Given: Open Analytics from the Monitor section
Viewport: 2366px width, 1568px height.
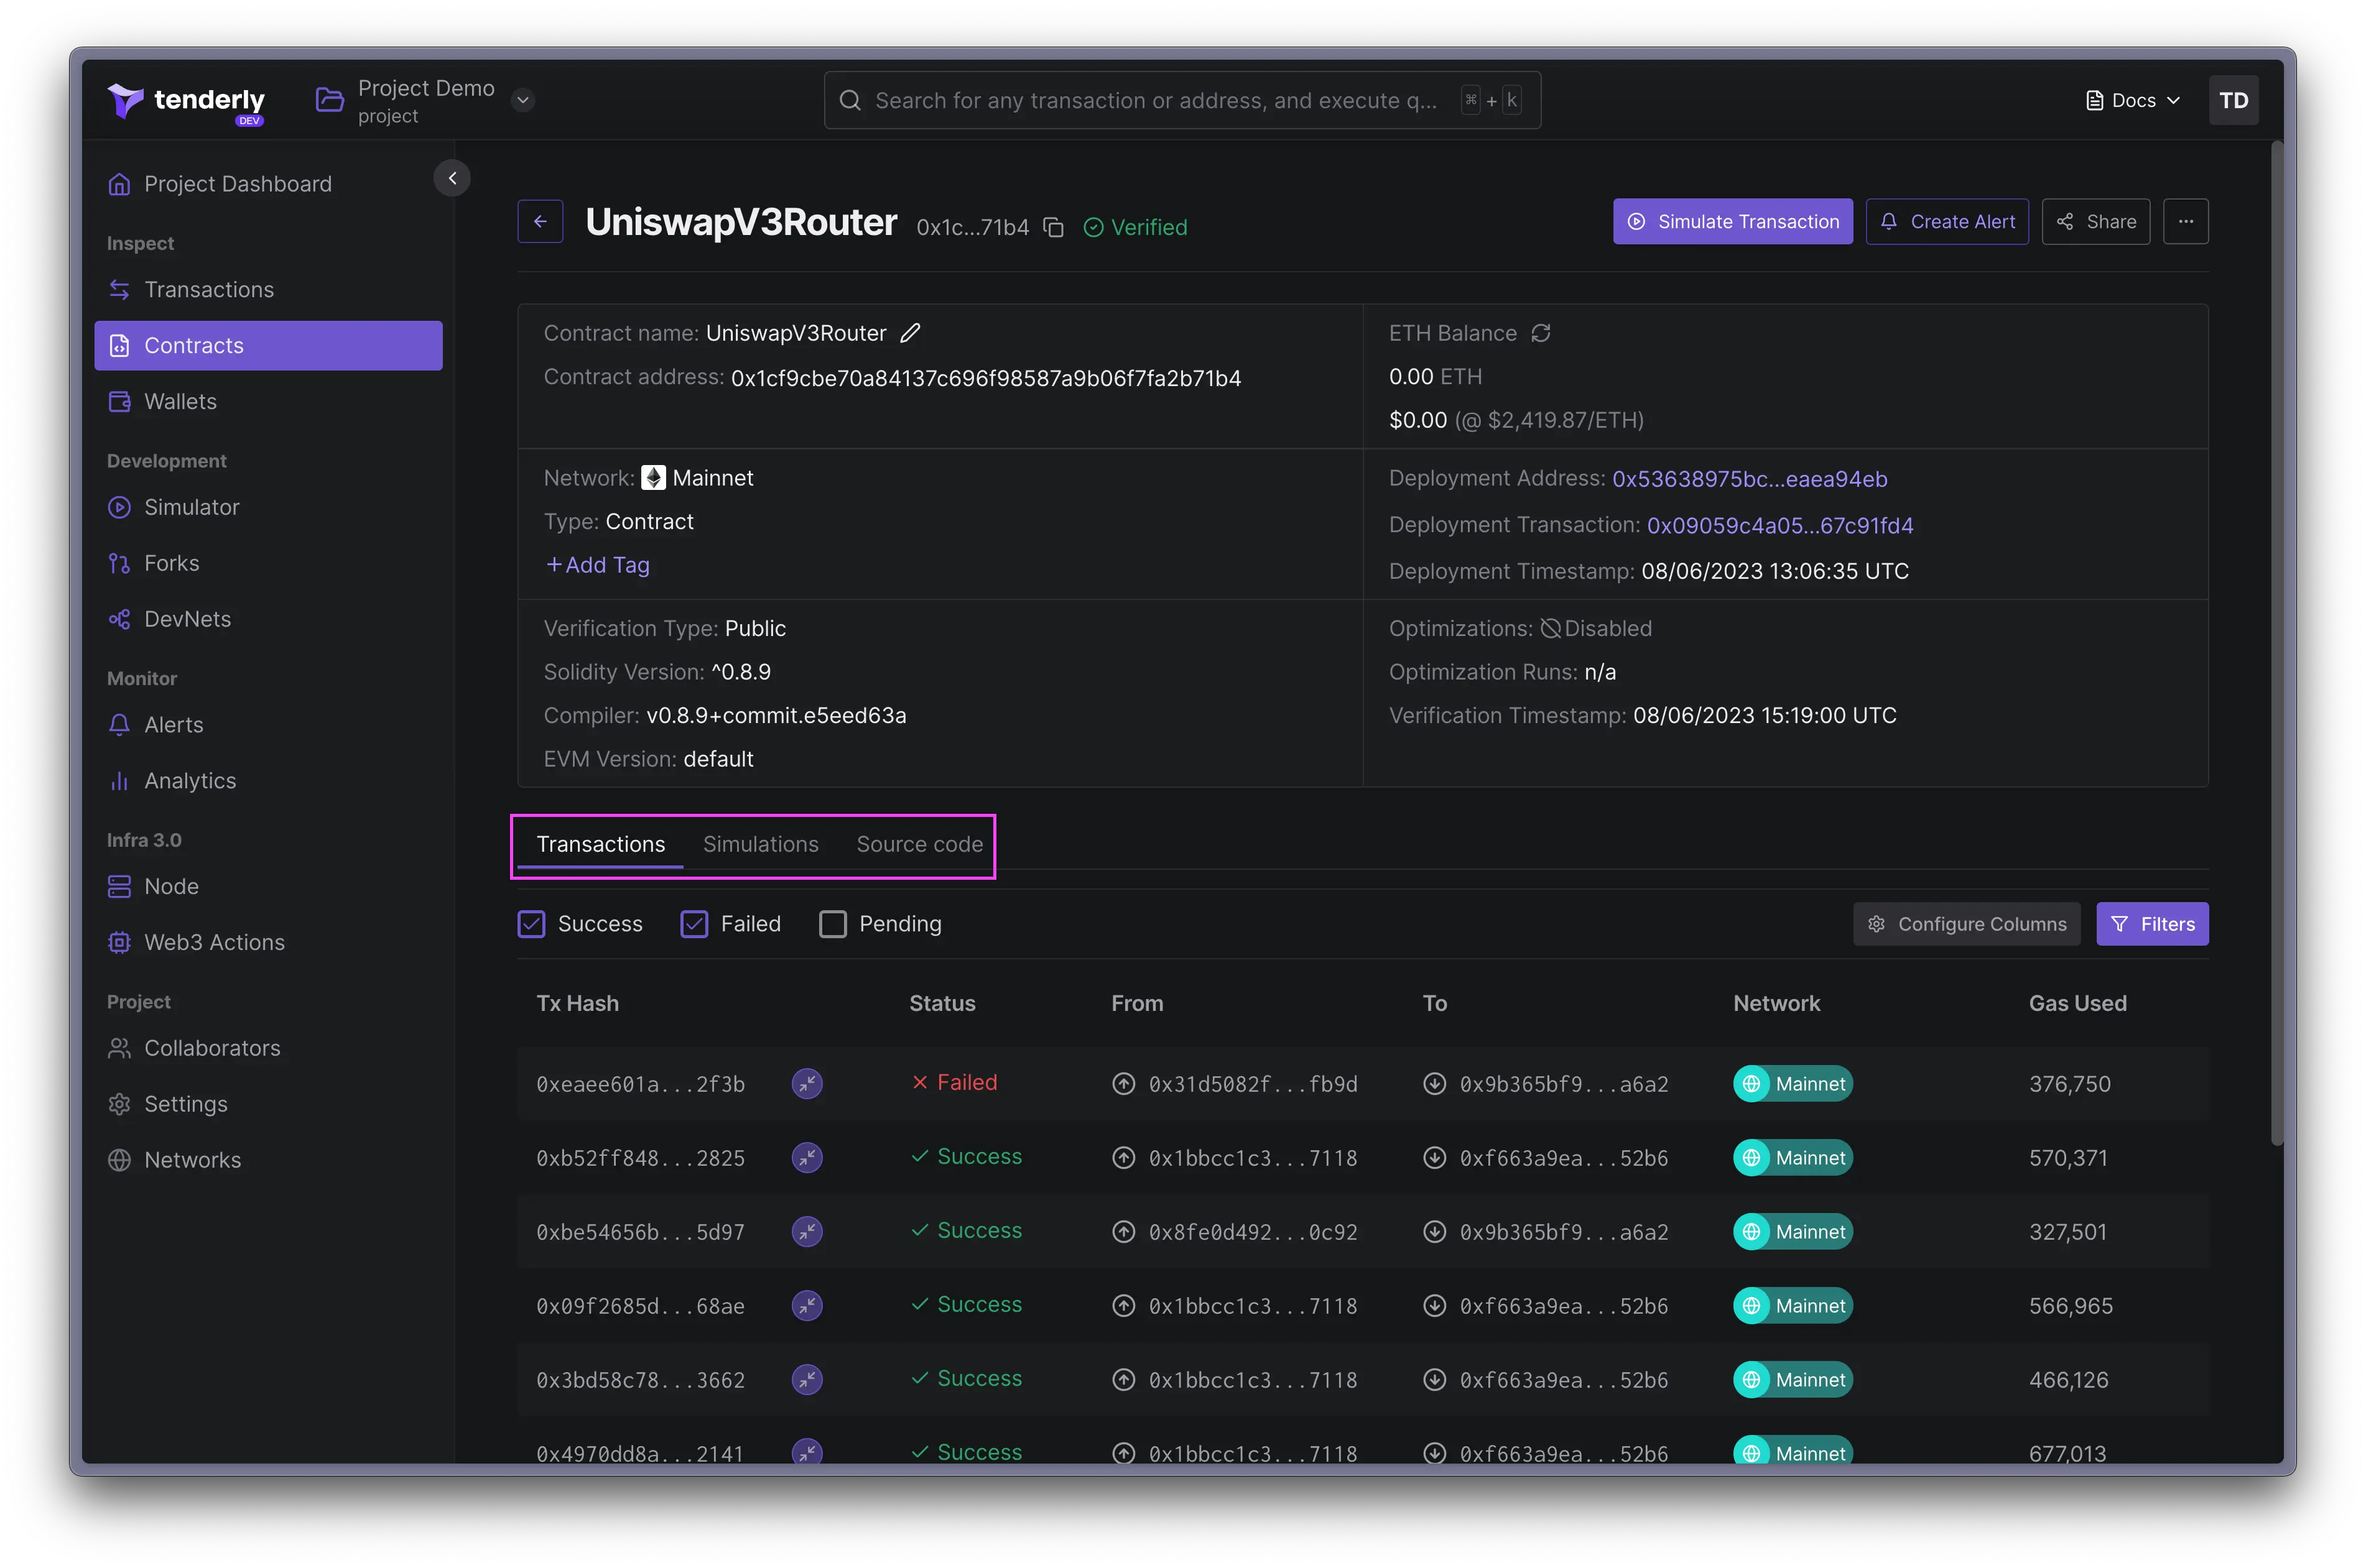Looking at the screenshot, I should tap(190, 780).
